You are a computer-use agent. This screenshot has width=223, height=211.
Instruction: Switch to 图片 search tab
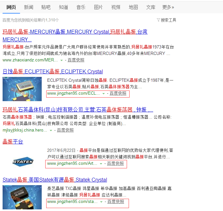(x=98, y=7)
